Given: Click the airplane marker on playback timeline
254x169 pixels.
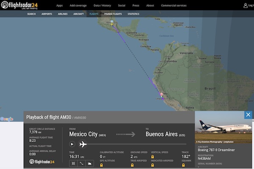Looking at the screenshot, I should click(x=83, y=144).
